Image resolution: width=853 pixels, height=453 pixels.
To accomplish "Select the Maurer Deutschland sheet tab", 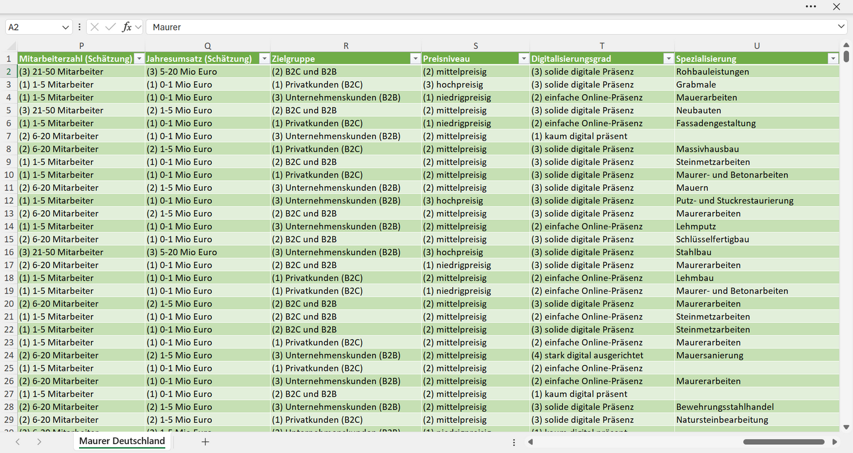I will (122, 441).
